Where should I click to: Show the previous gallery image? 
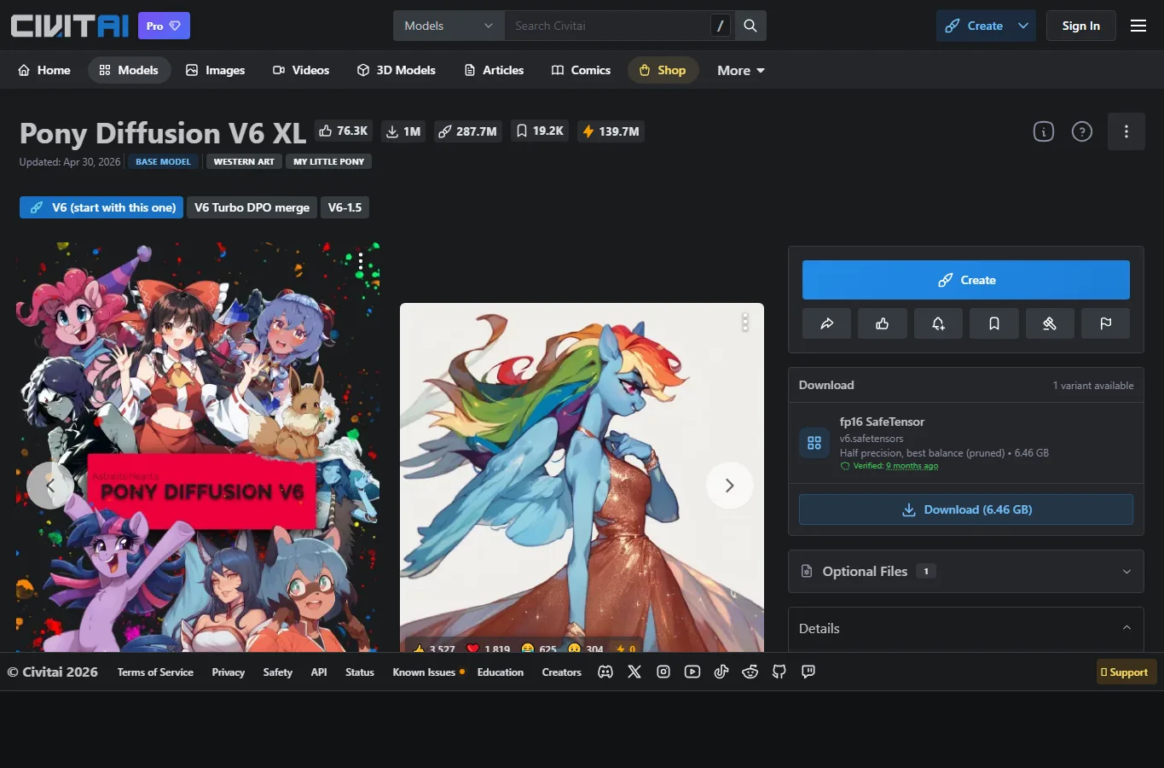(49, 486)
